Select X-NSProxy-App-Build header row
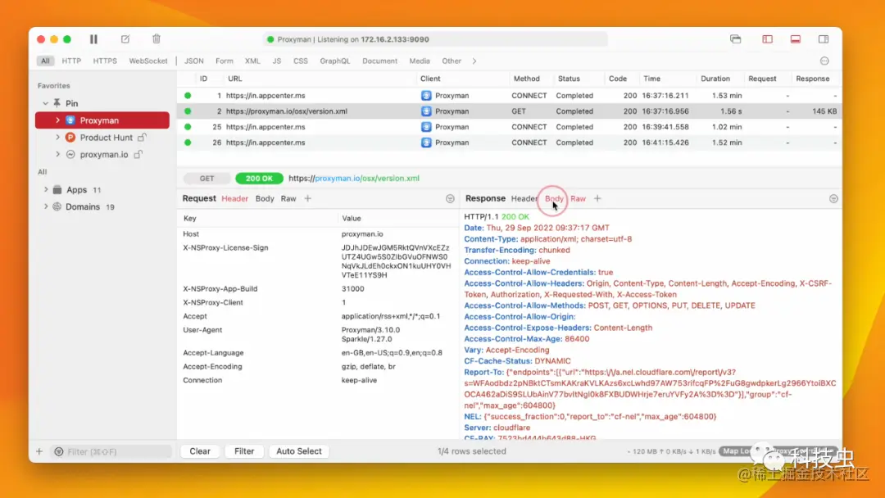The width and height of the screenshot is (885, 498). pyautogui.click(x=317, y=289)
